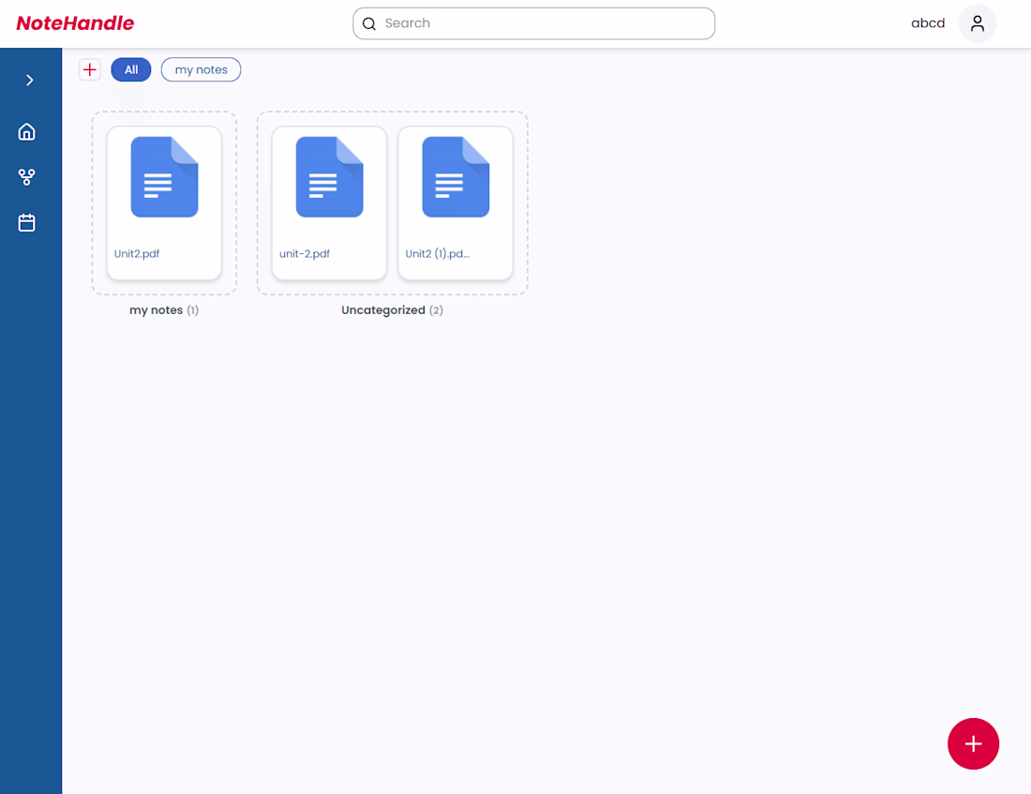The width and height of the screenshot is (1031, 794).
Task: Select the my notes filter tab
Action: [x=202, y=69]
